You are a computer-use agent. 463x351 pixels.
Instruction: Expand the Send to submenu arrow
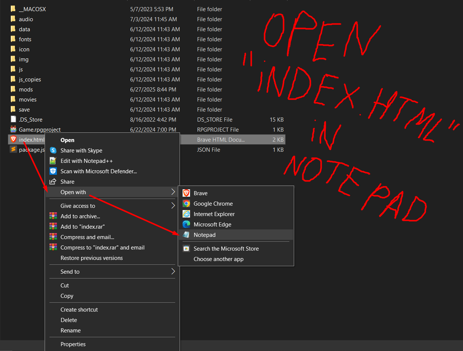173,271
